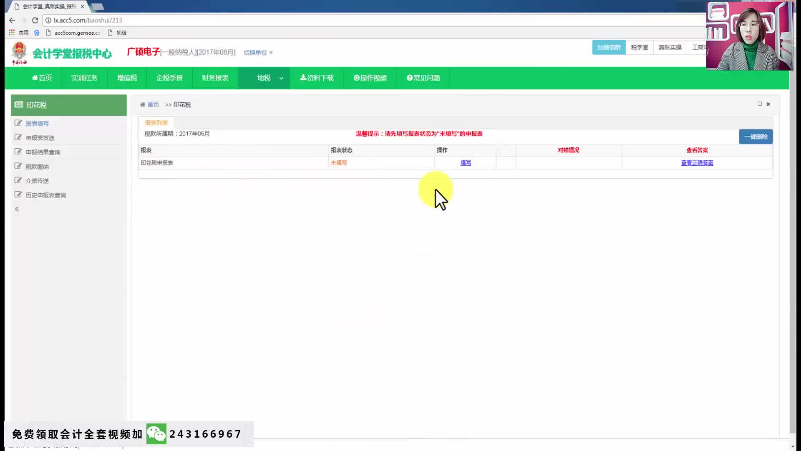Viewport: 801px width, 451px height.
Task: Select 申报表发送 in the sidebar
Action: click(x=40, y=138)
